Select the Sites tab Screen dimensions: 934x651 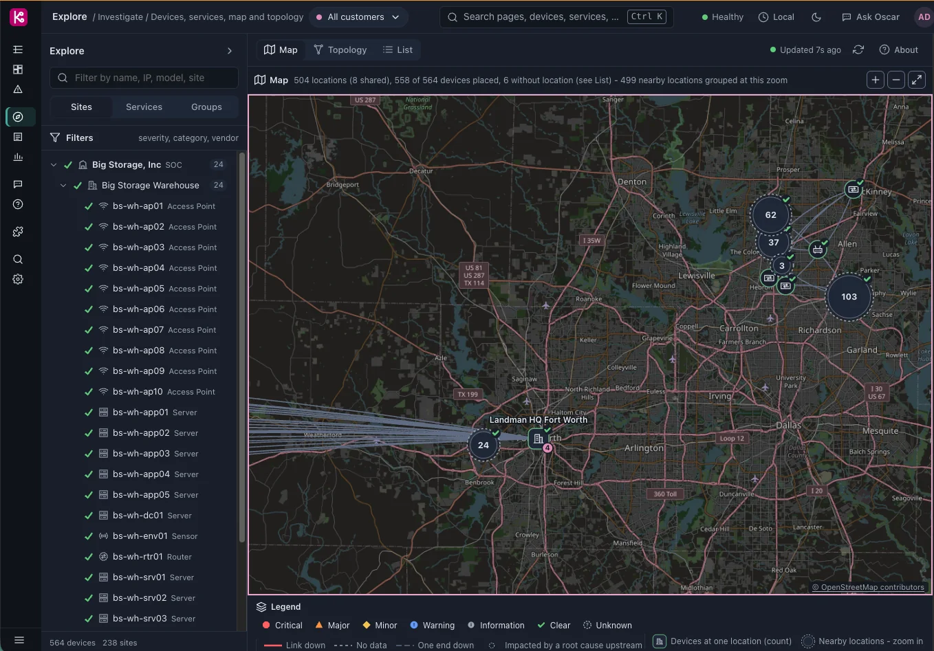pos(81,107)
